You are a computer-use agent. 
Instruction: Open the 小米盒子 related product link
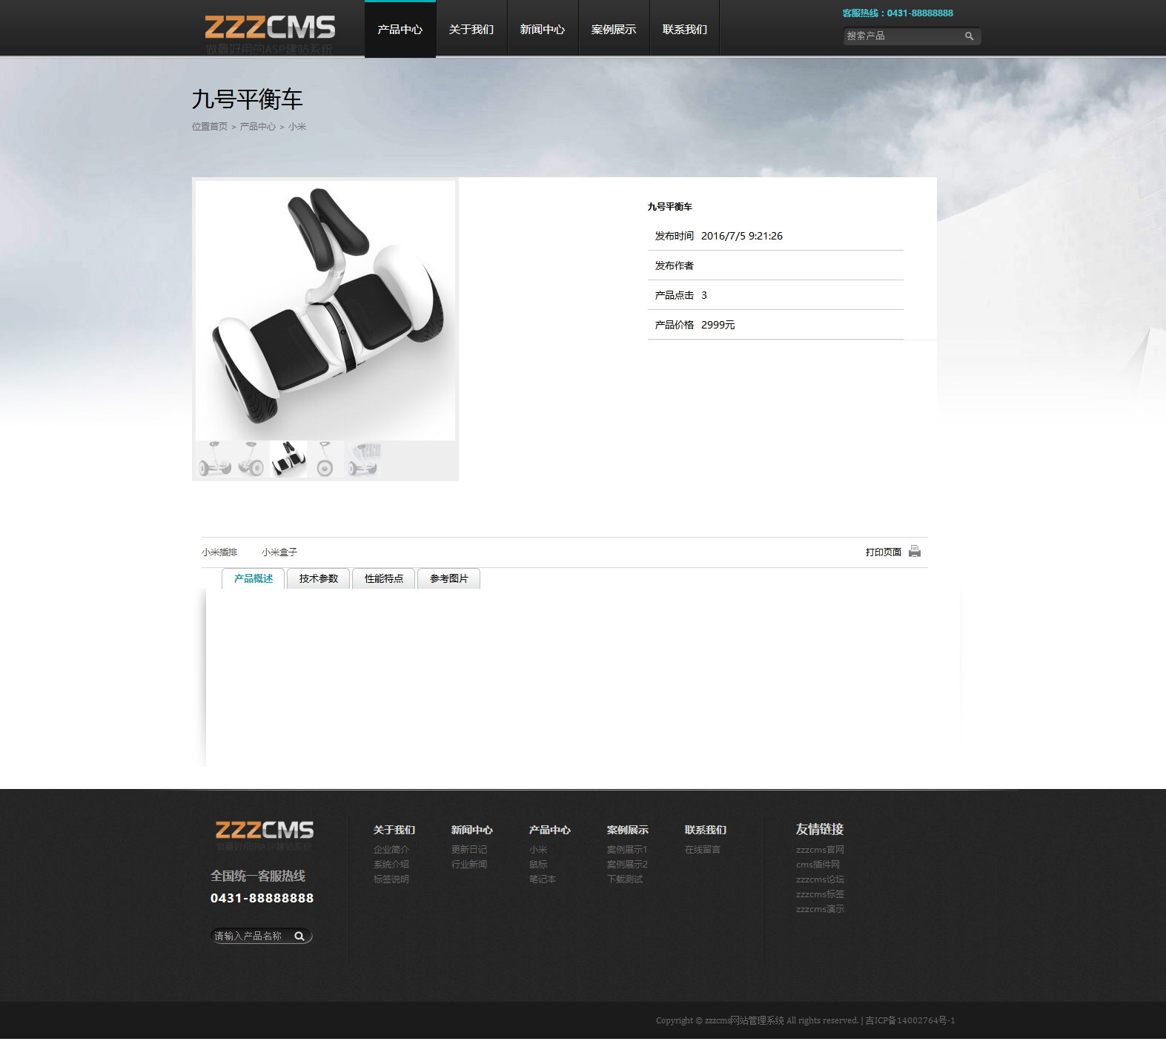[279, 552]
